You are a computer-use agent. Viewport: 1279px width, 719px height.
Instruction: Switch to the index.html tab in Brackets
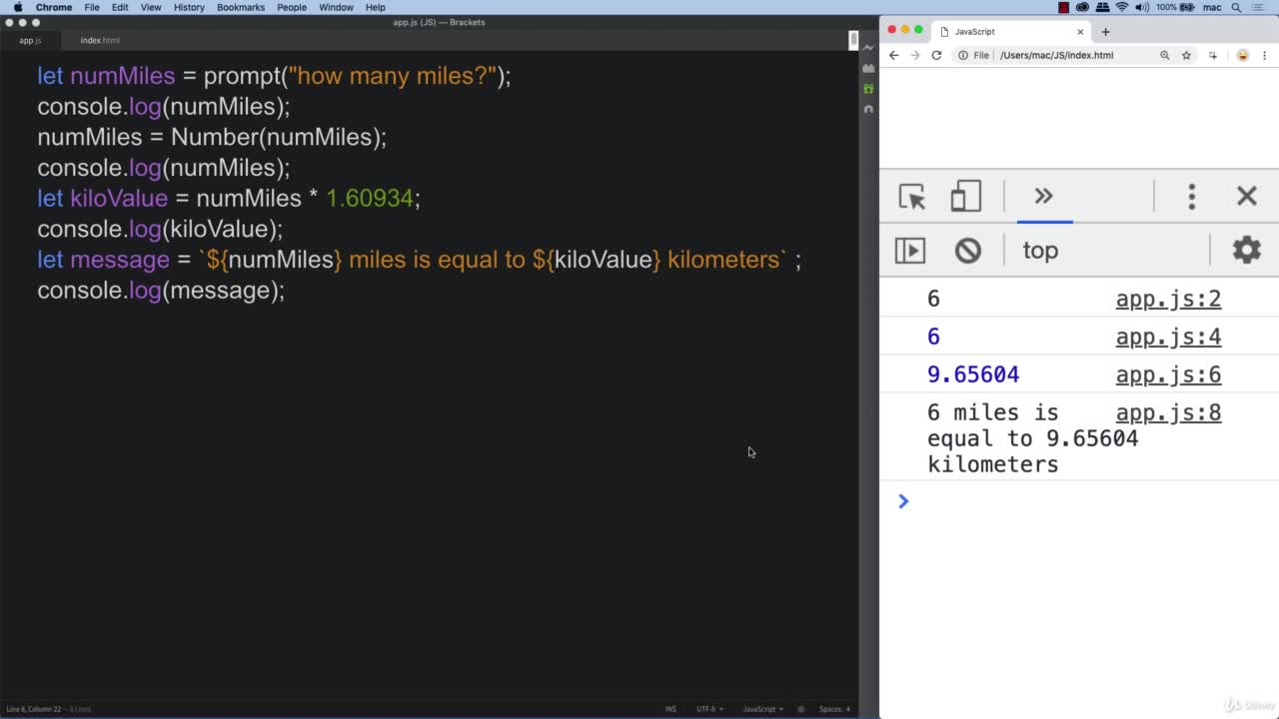click(x=100, y=40)
